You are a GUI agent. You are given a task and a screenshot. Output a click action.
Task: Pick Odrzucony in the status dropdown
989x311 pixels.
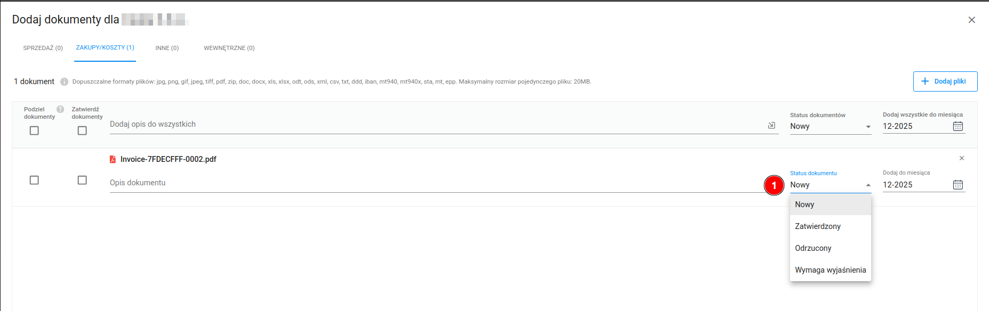tap(813, 248)
